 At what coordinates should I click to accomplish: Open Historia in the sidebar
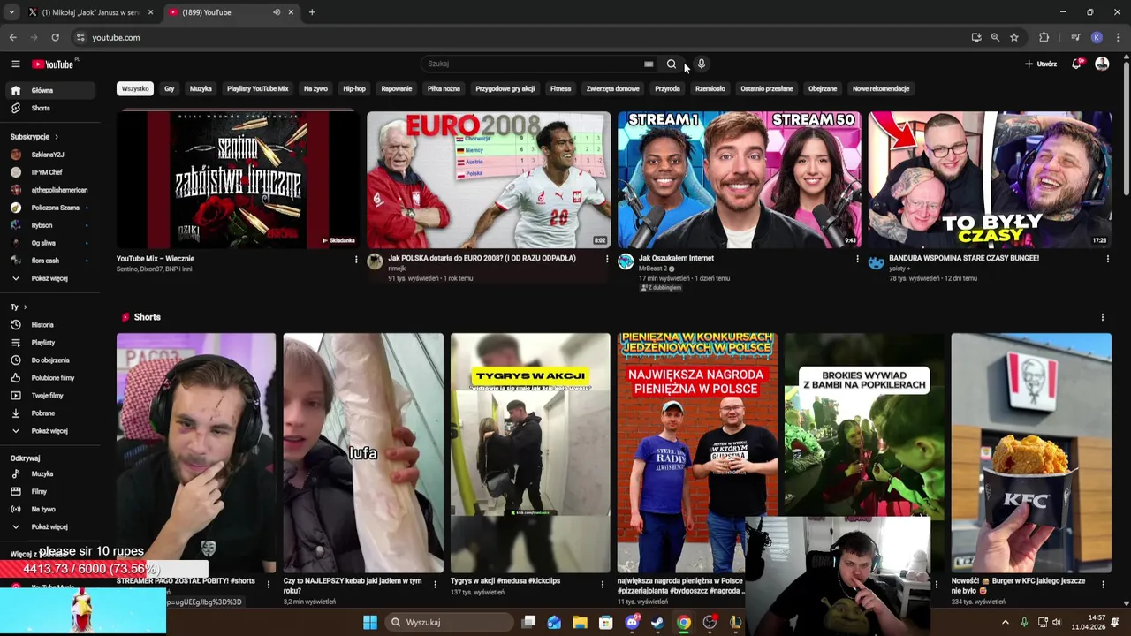[x=51, y=325]
